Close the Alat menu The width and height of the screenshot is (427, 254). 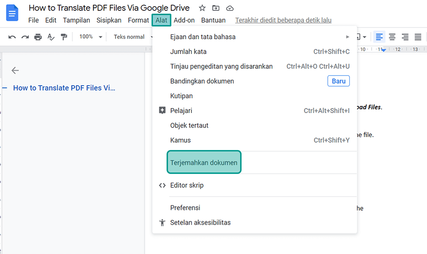click(x=161, y=20)
